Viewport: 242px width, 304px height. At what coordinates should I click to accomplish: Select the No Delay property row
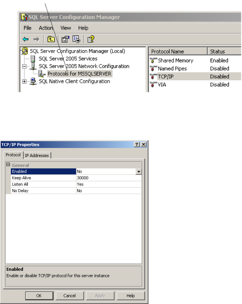(76, 191)
